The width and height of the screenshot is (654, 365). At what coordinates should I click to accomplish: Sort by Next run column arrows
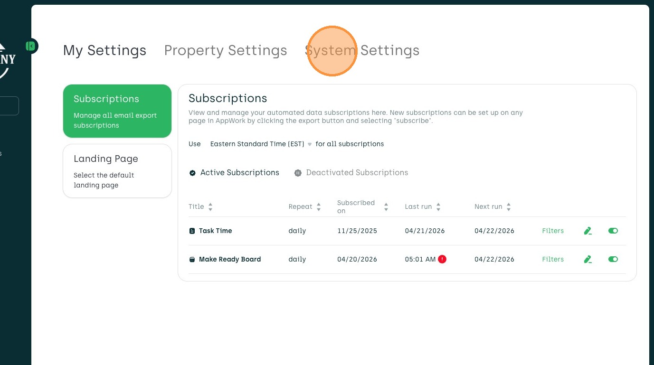[509, 207]
